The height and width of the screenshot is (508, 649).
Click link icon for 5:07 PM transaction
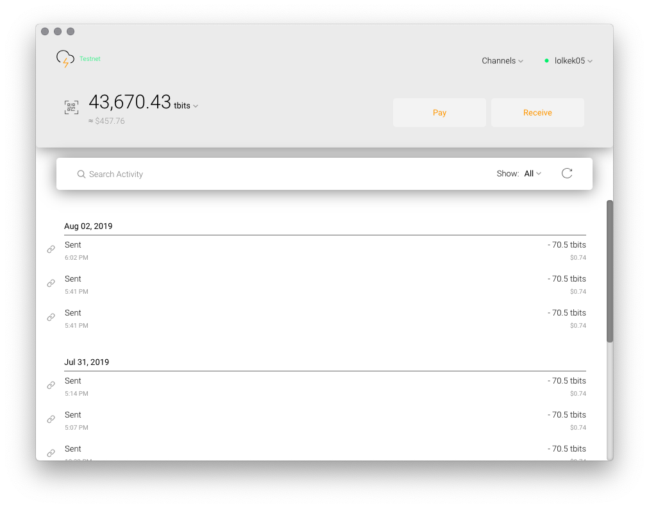click(x=51, y=419)
